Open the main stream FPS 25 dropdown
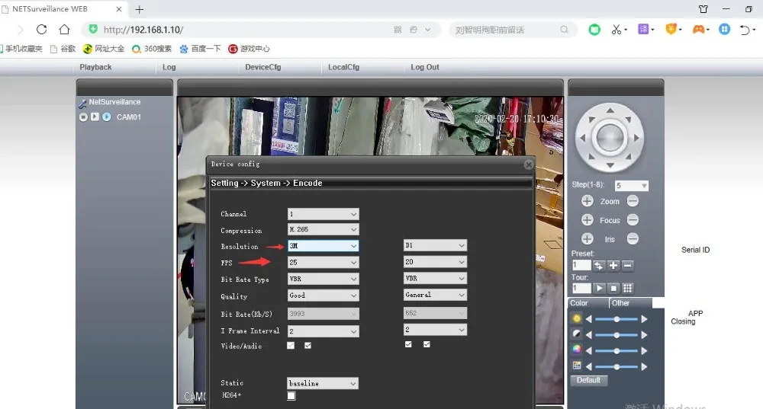Image resolution: width=763 pixels, height=409 pixels. (x=323, y=262)
